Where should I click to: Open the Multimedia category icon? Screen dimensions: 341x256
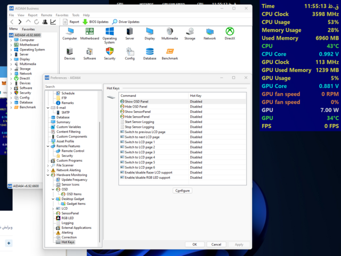(x=169, y=34)
